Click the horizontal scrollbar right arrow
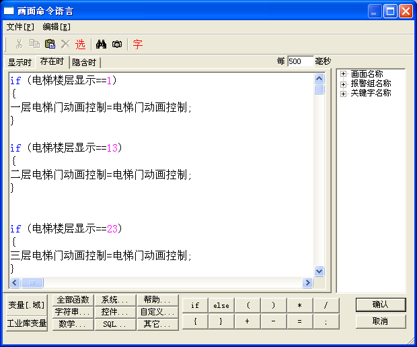The image size is (417, 347). [x=307, y=282]
